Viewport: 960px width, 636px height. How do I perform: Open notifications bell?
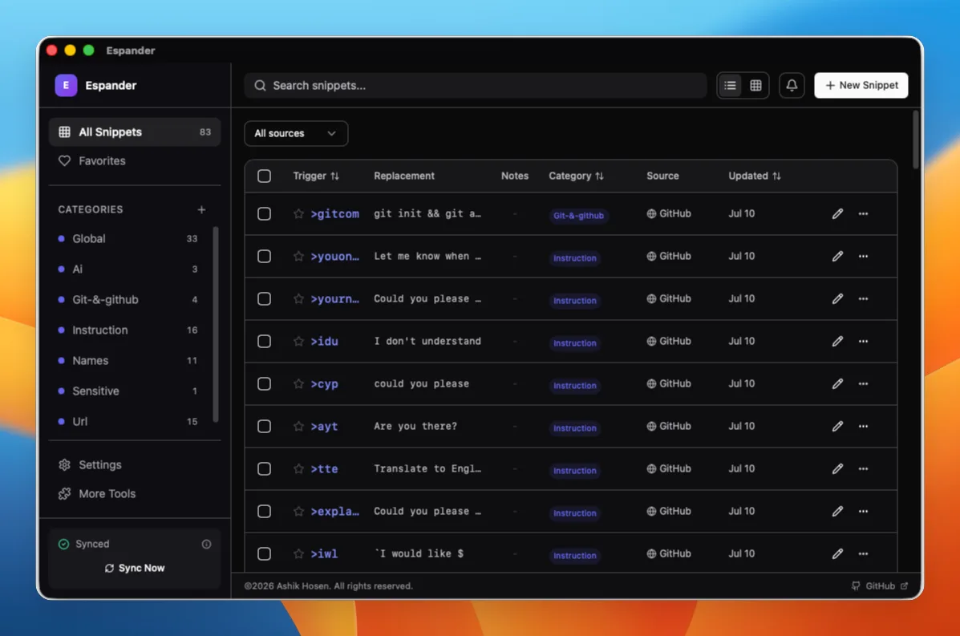(x=792, y=86)
